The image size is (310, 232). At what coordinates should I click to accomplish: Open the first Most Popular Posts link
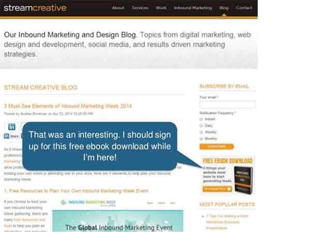(227, 222)
